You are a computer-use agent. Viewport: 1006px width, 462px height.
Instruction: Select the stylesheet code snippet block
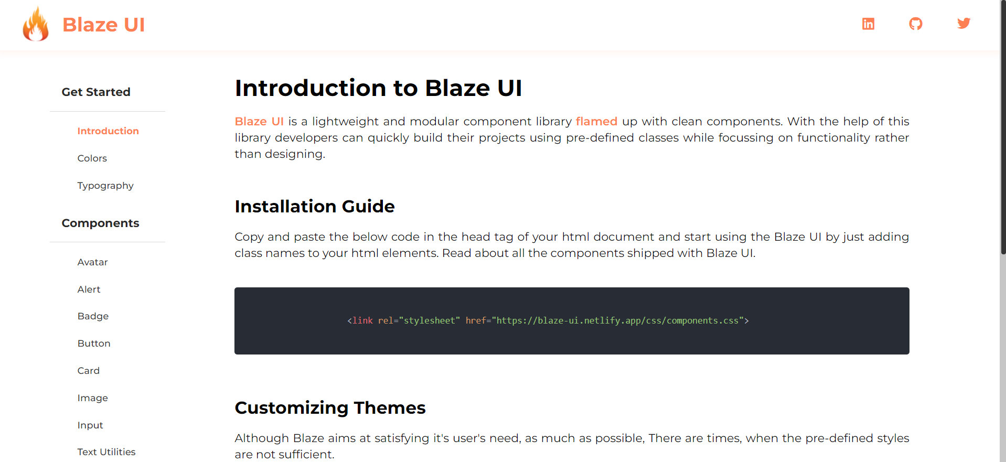(571, 320)
